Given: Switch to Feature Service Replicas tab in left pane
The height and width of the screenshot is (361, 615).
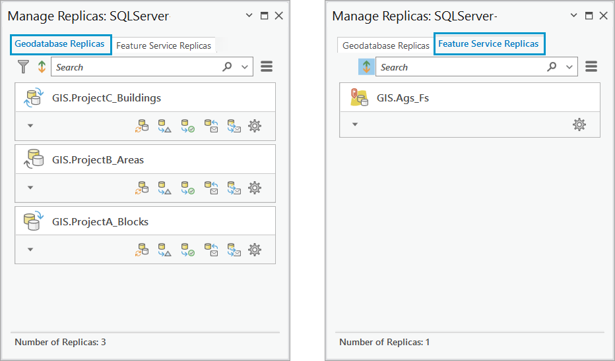Looking at the screenshot, I should (164, 45).
